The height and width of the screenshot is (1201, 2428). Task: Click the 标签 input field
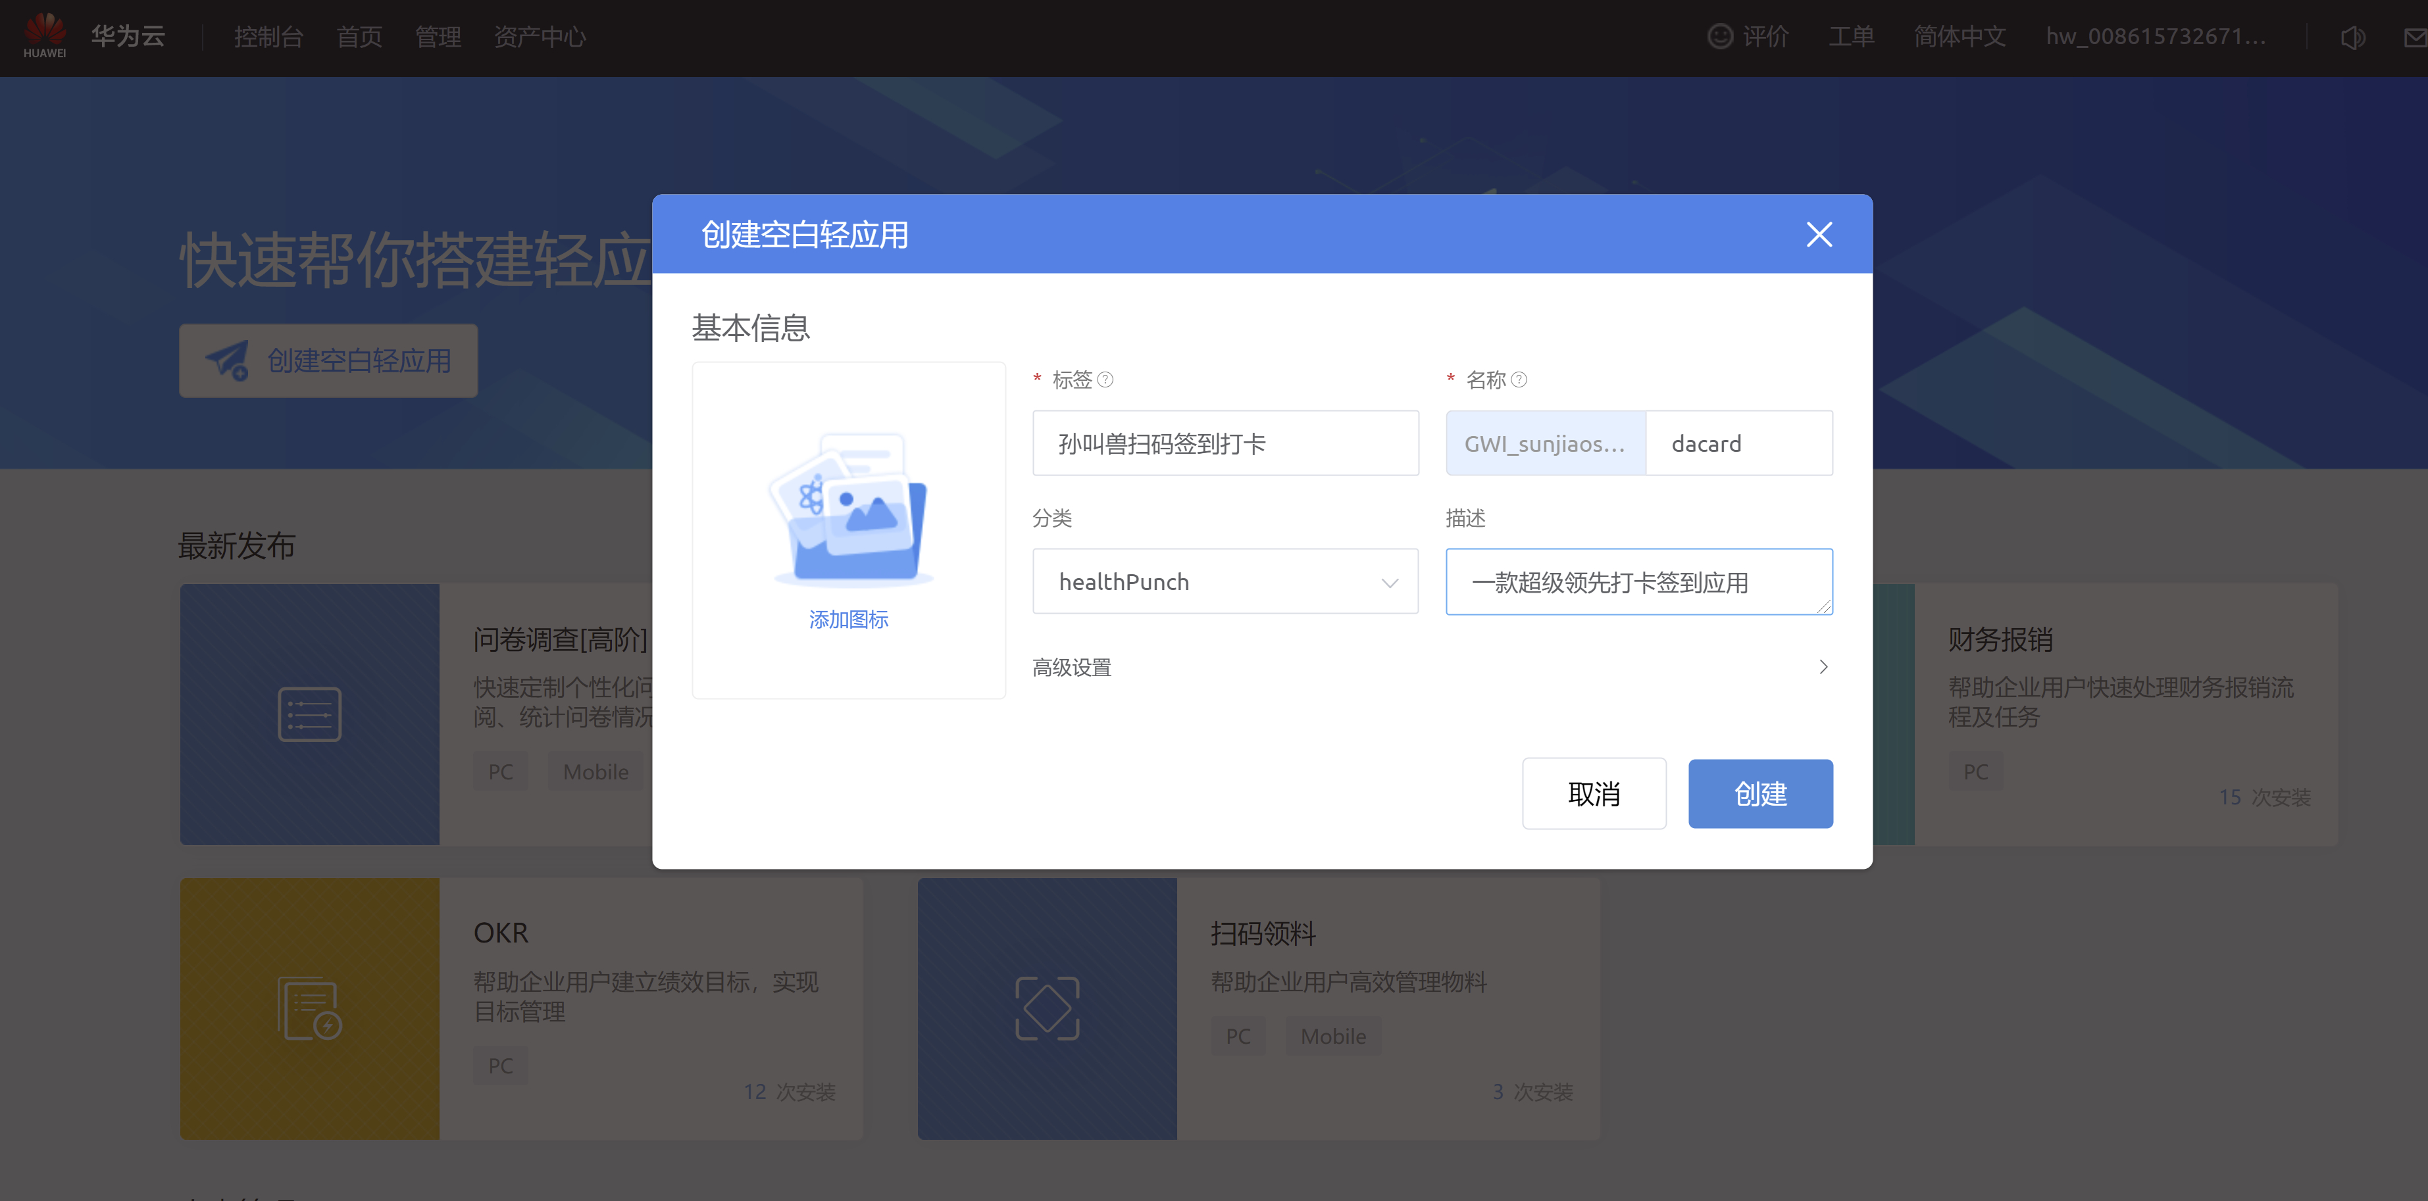(1225, 444)
